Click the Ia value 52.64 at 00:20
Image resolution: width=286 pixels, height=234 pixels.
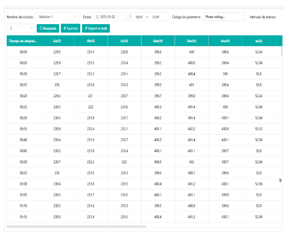(259, 96)
